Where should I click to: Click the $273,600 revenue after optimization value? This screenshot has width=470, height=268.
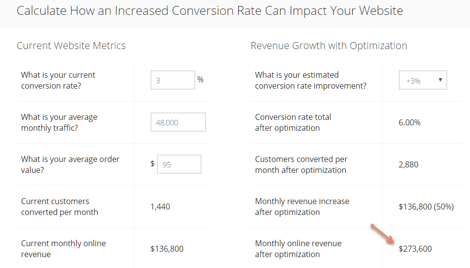[x=415, y=249]
